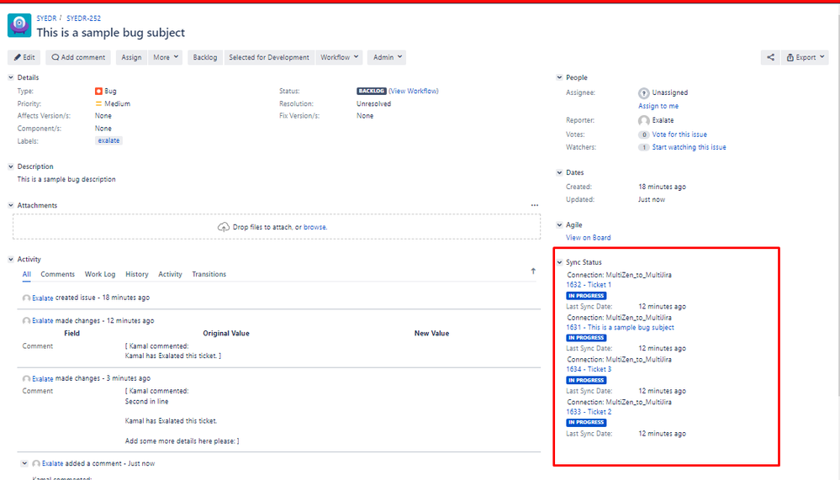Click the activity sort order arrow

pos(533,271)
